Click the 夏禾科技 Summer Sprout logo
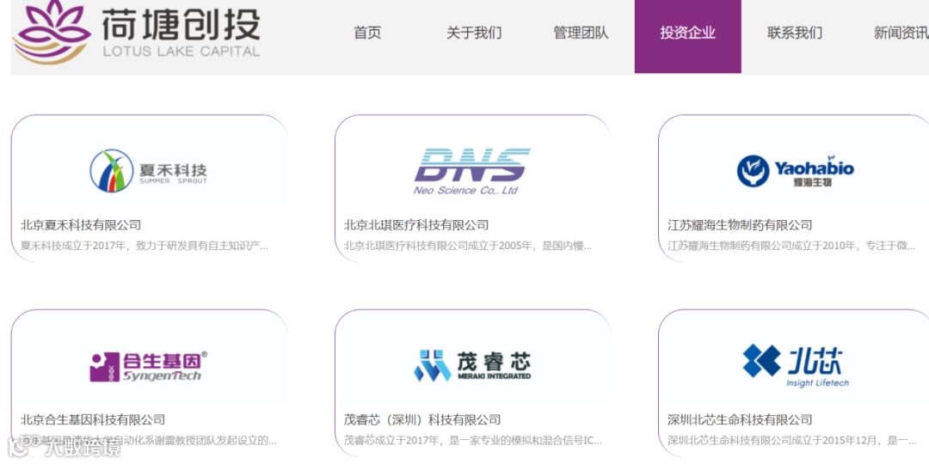Viewport: 929px width, 464px height. click(x=149, y=171)
